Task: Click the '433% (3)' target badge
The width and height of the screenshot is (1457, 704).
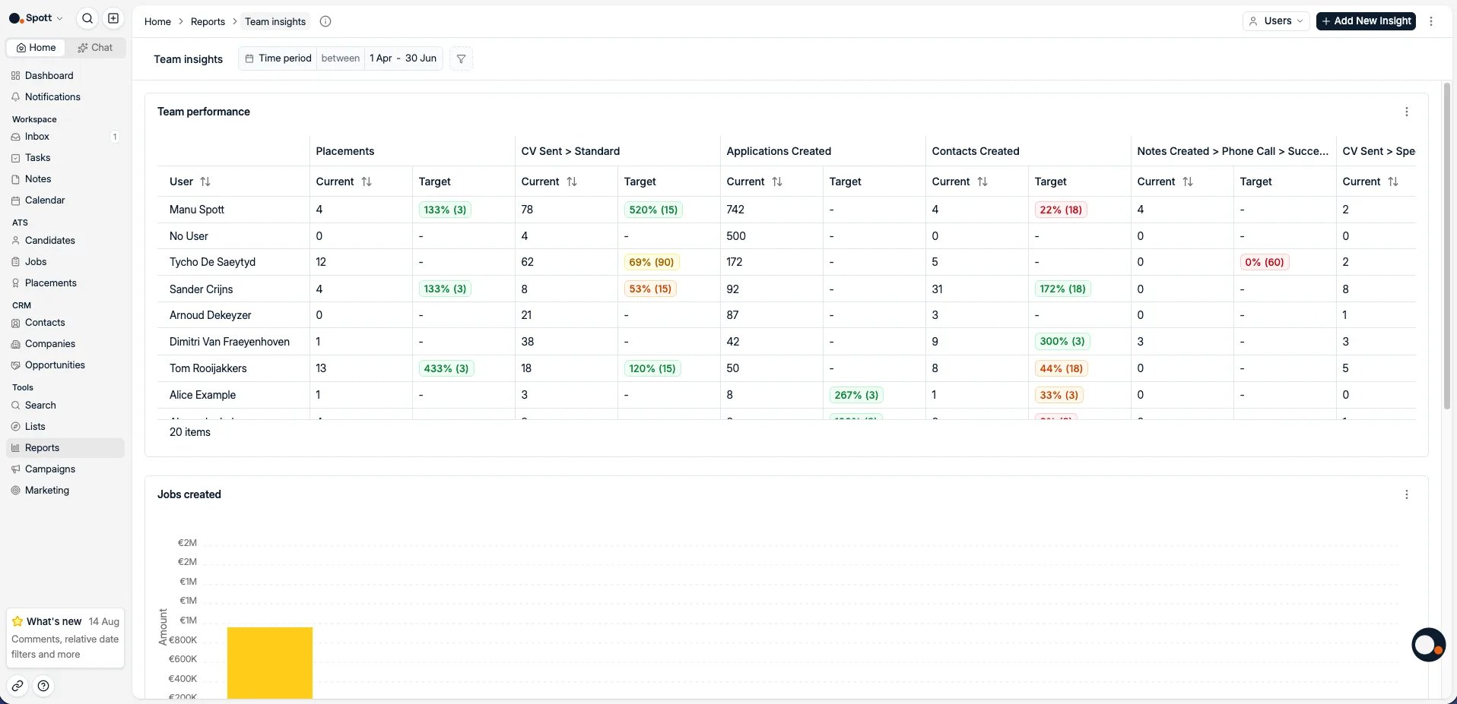Action: pos(446,368)
